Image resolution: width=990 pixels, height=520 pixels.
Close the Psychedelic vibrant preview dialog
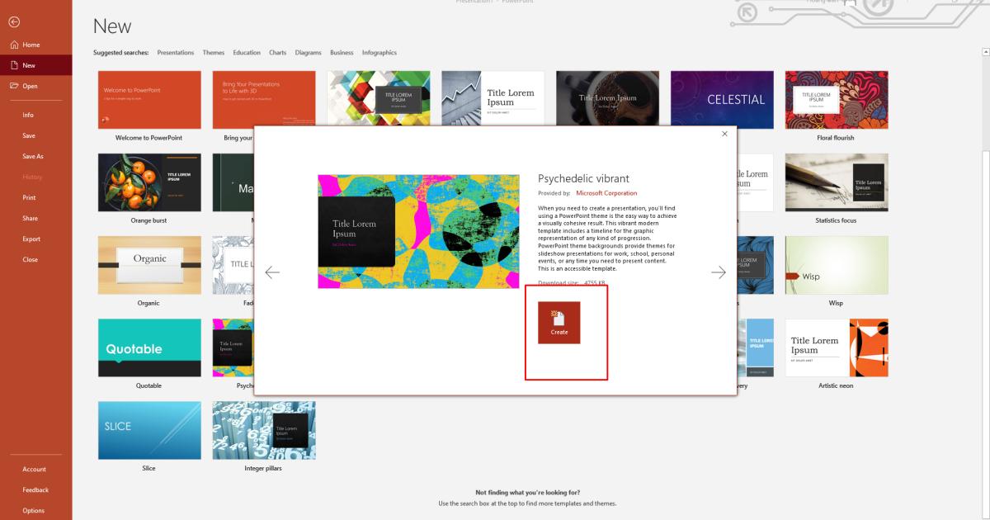(724, 133)
